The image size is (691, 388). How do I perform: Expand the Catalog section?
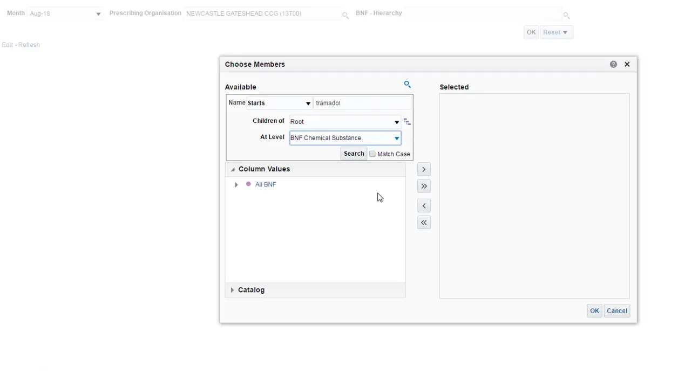coord(233,290)
